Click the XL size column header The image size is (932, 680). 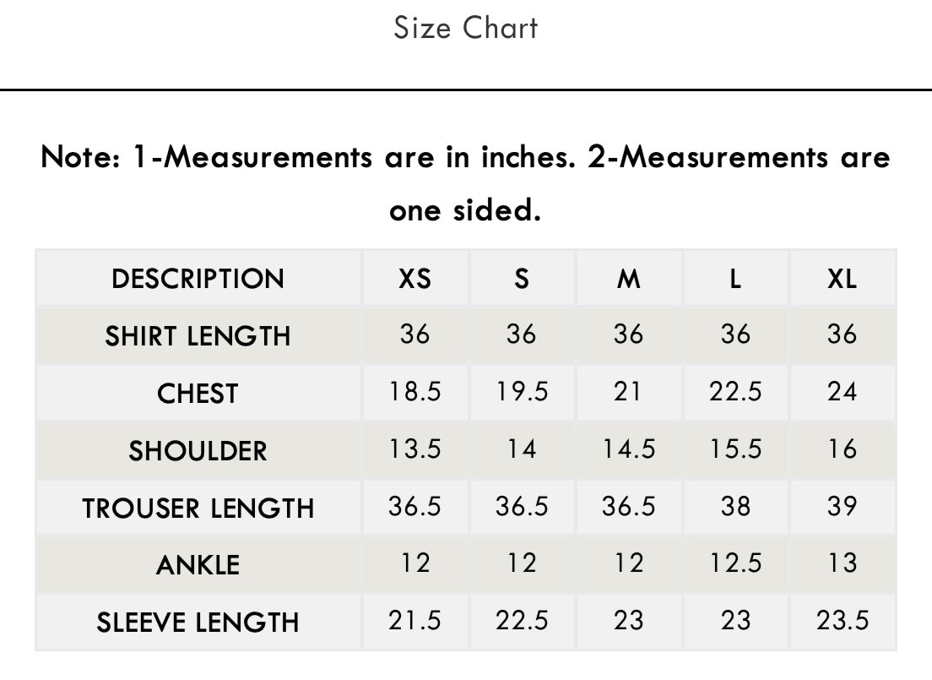pos(843,279)
